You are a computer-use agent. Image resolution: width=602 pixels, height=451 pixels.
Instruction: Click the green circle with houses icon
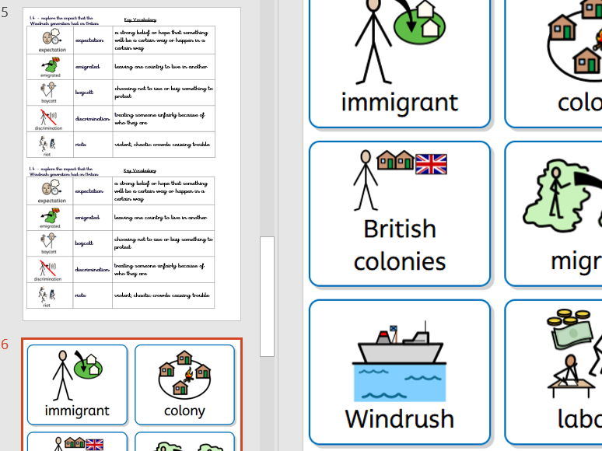420,23
